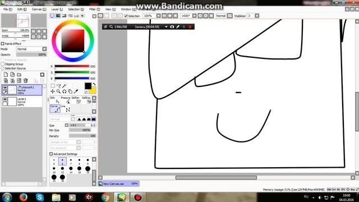The image size is (359, 202).
Task: Select the Line tool
Action: [x=66, y=108]
